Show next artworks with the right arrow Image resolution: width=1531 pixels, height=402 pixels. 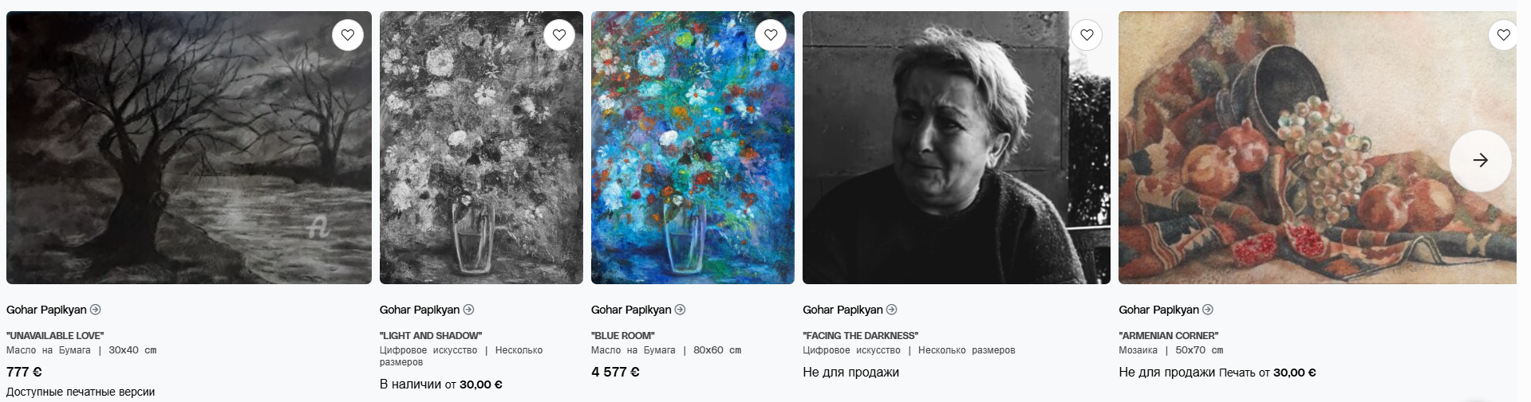click(1480, 160)
